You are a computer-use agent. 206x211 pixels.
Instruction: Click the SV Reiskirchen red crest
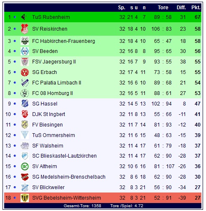pyautogui.click(x=25, y=29)
